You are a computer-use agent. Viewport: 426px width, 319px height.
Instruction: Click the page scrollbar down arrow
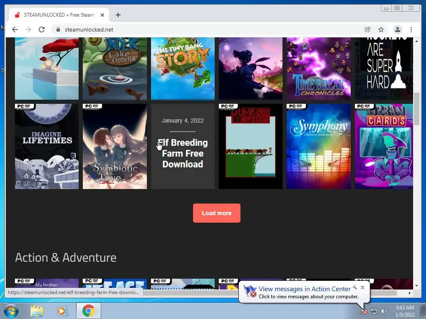tap(416, 286)
